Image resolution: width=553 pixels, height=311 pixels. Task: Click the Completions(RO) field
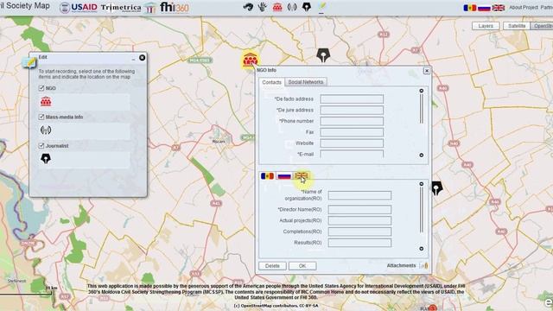pyautogui.click(x=359, y=232)
